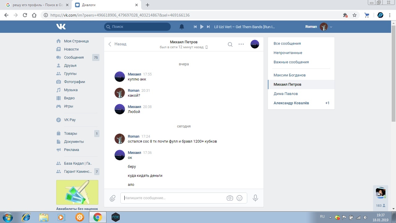Screen dimensions: 396x223
Task: Search within the conversation using magnifier icon
Action: 230,44
